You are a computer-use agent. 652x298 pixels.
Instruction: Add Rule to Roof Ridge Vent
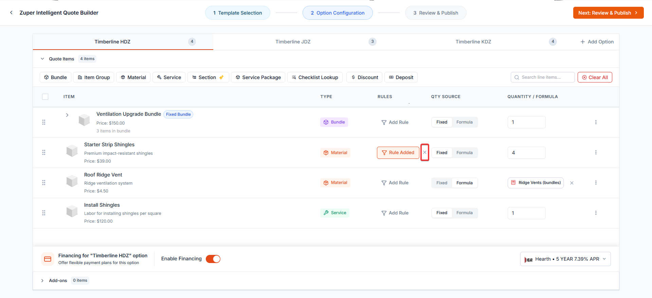(395, 183)
